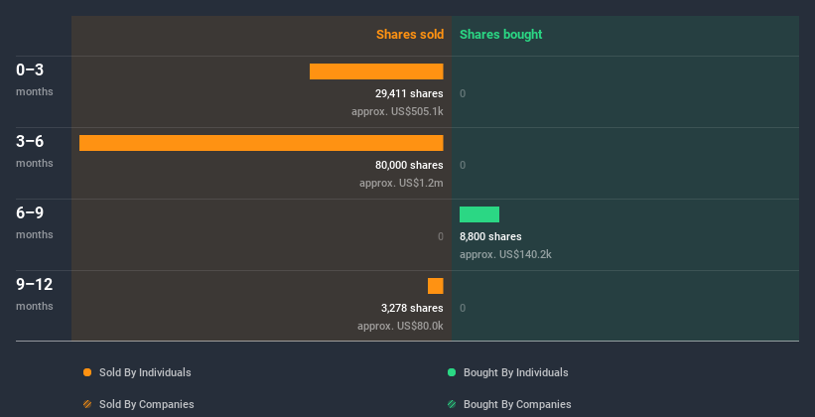The width and height of the screenshot is (815, 417).
Task: Click the 29,411 shares value
Action: pyautogui.click(x=409, y=93)
